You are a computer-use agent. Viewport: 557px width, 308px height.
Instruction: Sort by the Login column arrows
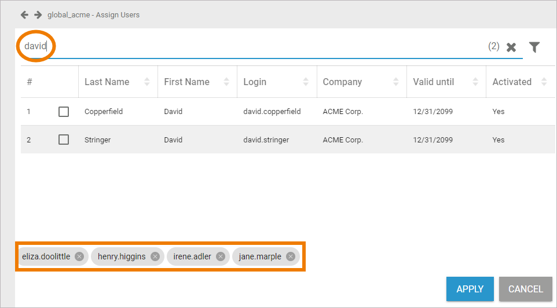[x=306, y=82]
